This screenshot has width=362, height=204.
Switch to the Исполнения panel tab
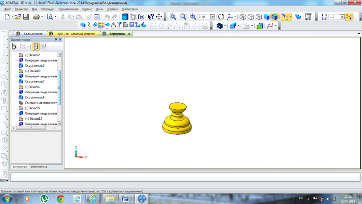(x=39, y=167)
